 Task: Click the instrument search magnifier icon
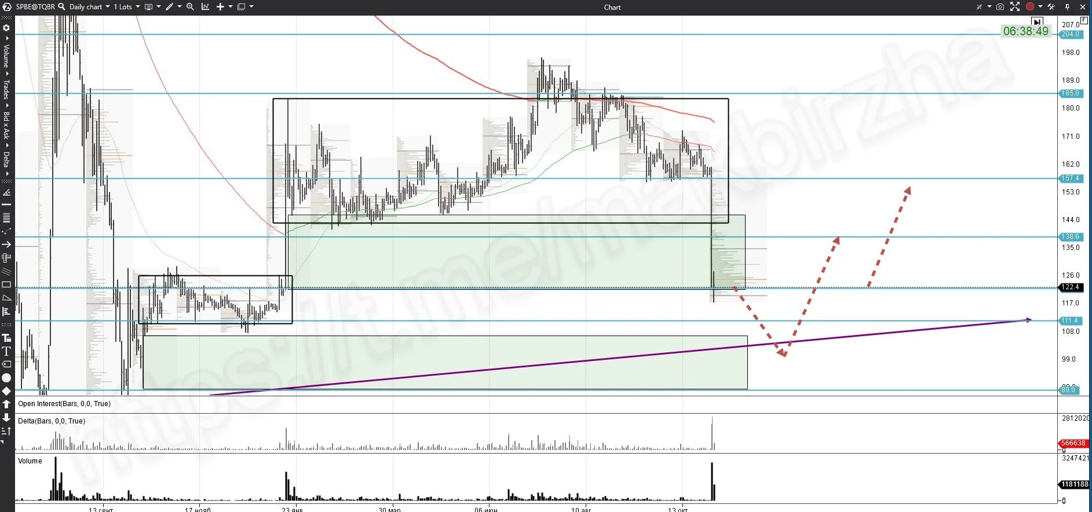click(x=61, y=7)
